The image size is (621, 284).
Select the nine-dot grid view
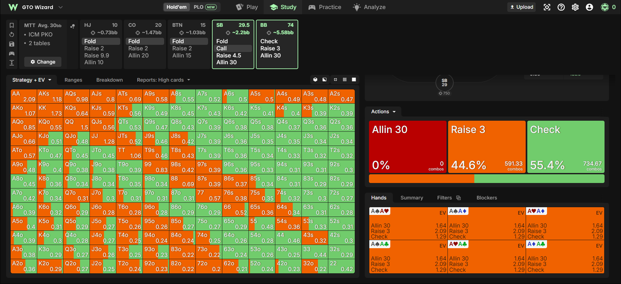pyautogui.click(x=345, y=79)
